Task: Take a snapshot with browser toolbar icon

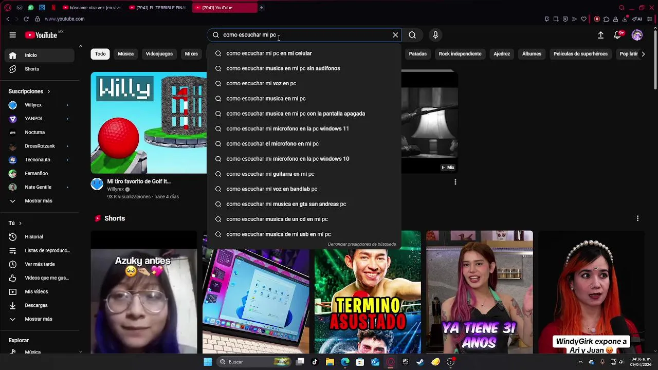Action: (x=556, y=19)
